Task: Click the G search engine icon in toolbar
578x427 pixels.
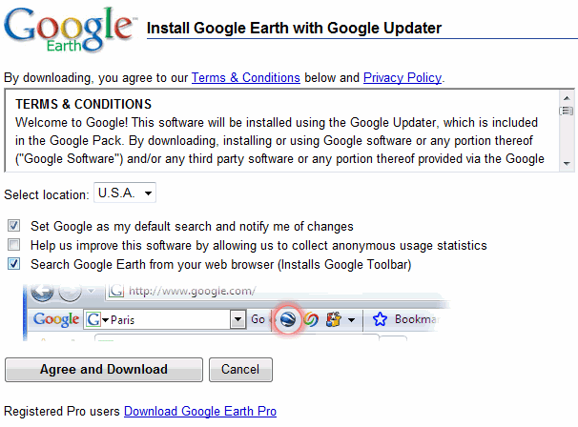Action: pos(93,320)
